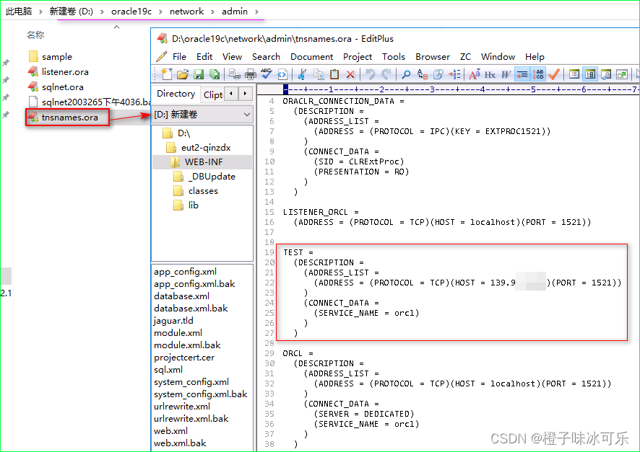Click the Save floppy disk icon
The width and height of the screenshot is (640, 452).
click(199, 74)
